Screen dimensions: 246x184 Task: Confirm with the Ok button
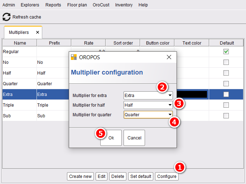[x=111, y=138]
